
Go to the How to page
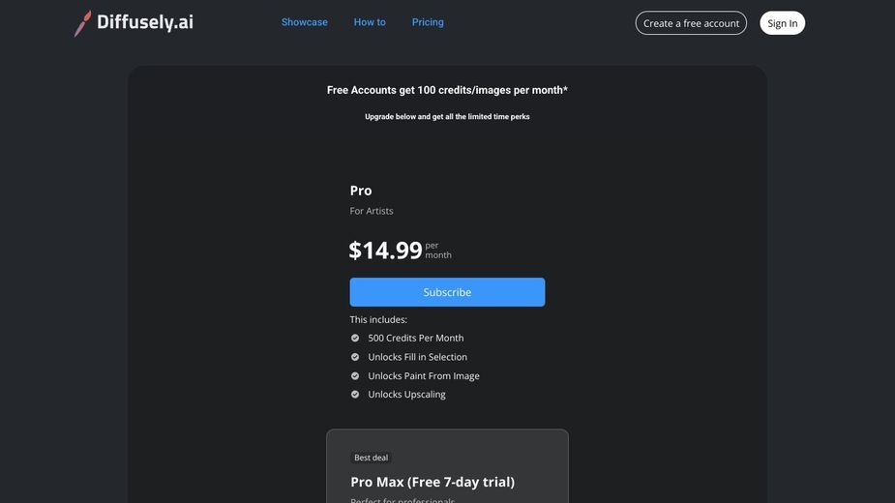point(370,22)
